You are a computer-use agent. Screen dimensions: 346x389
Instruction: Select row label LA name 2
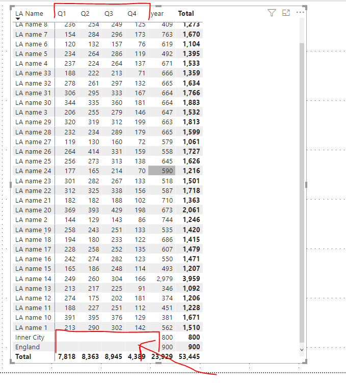click(x=31, y=219)
